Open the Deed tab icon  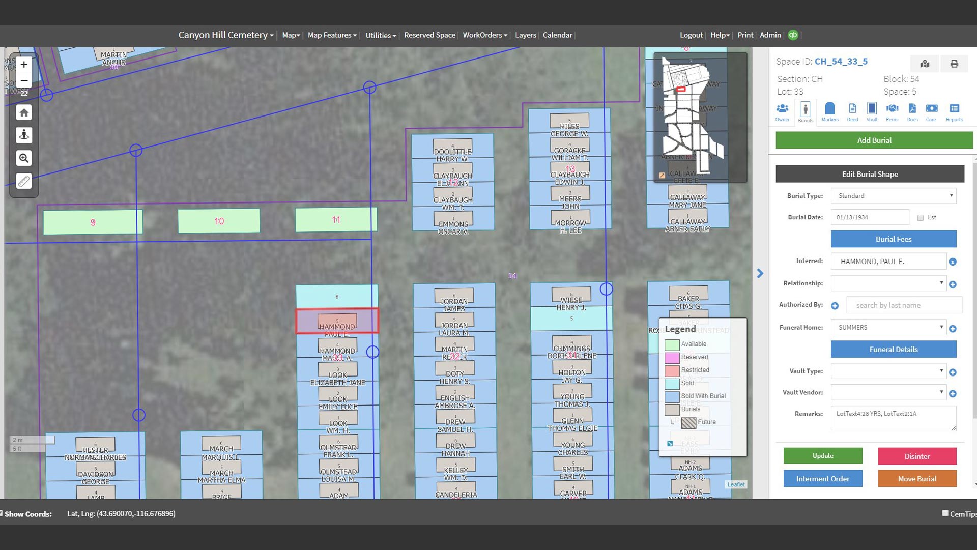coord(852,112)
